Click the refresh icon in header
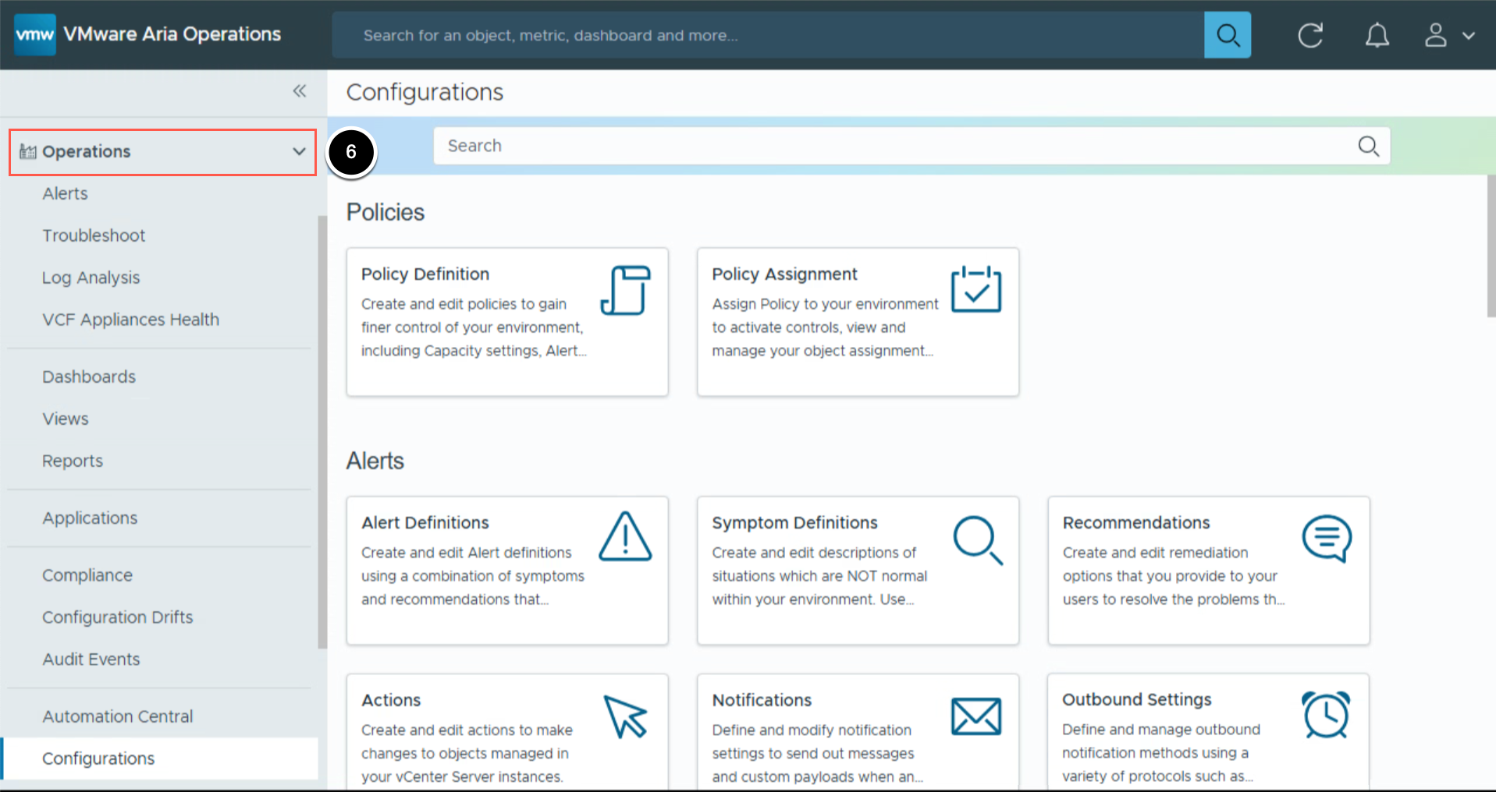Viewport: 1496px width, 792px height. click(1310, 35)
